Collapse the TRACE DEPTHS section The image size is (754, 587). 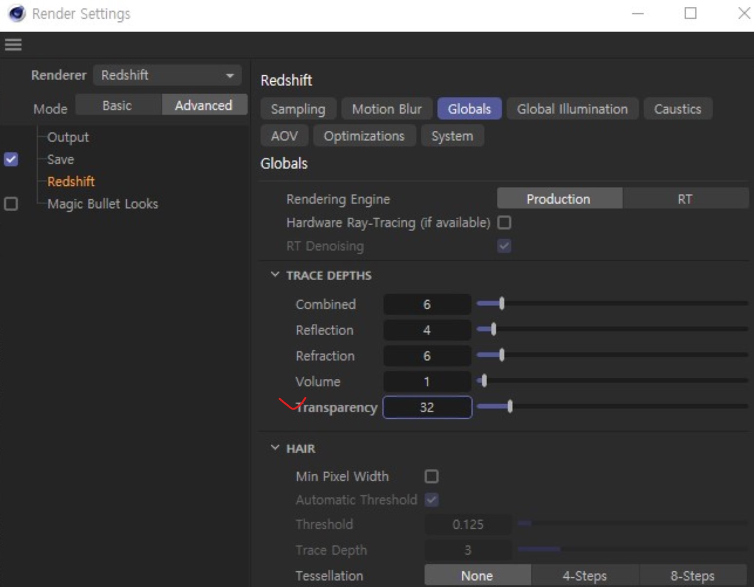(x=275, y=275)
